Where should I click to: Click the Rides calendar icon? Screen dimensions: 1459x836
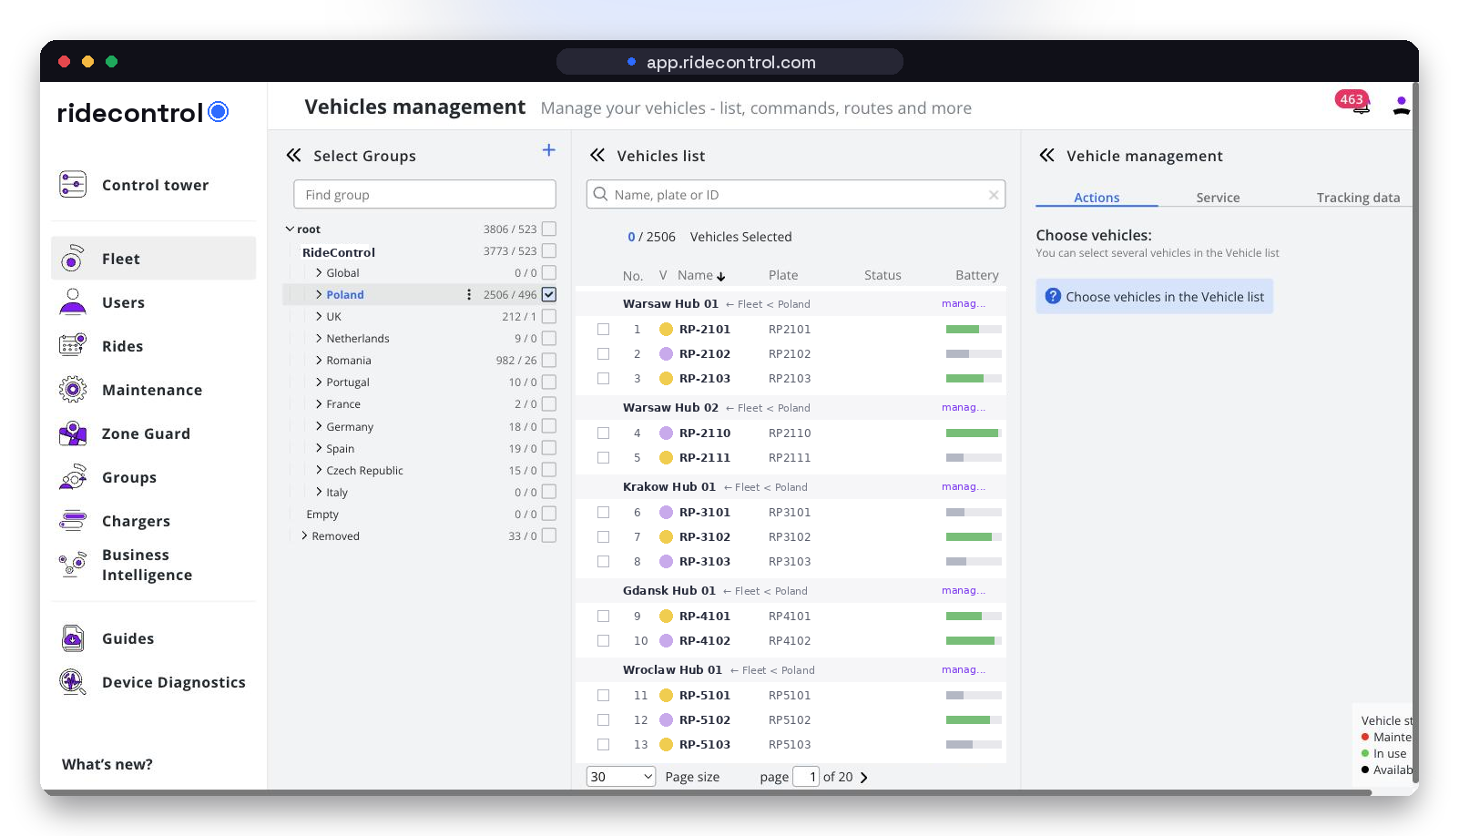click(x=73, y=345)
